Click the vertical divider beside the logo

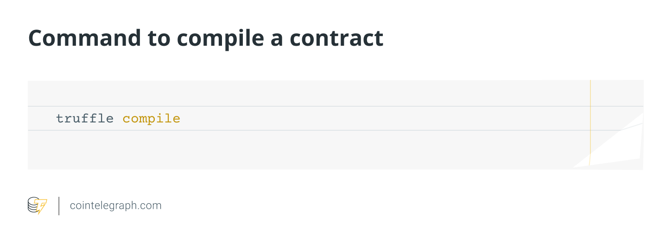coord(59,206)
